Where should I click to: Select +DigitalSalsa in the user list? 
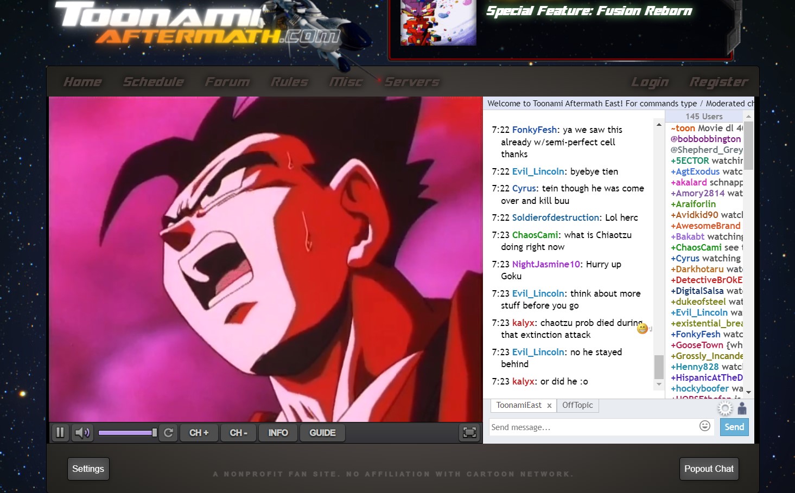[x=697, y=291]
